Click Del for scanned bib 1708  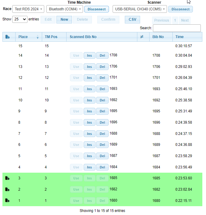click(x=102, y=55)
